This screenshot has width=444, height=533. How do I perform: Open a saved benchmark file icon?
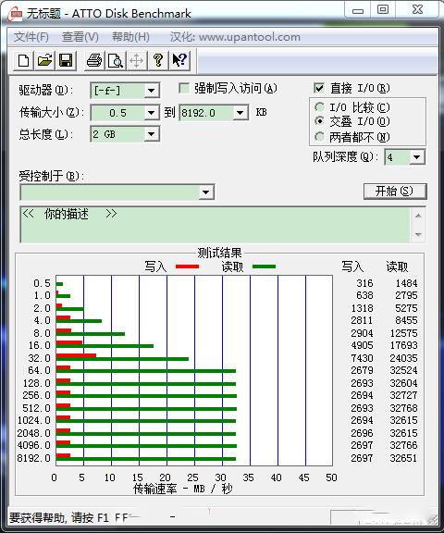[x=44, y=61]
